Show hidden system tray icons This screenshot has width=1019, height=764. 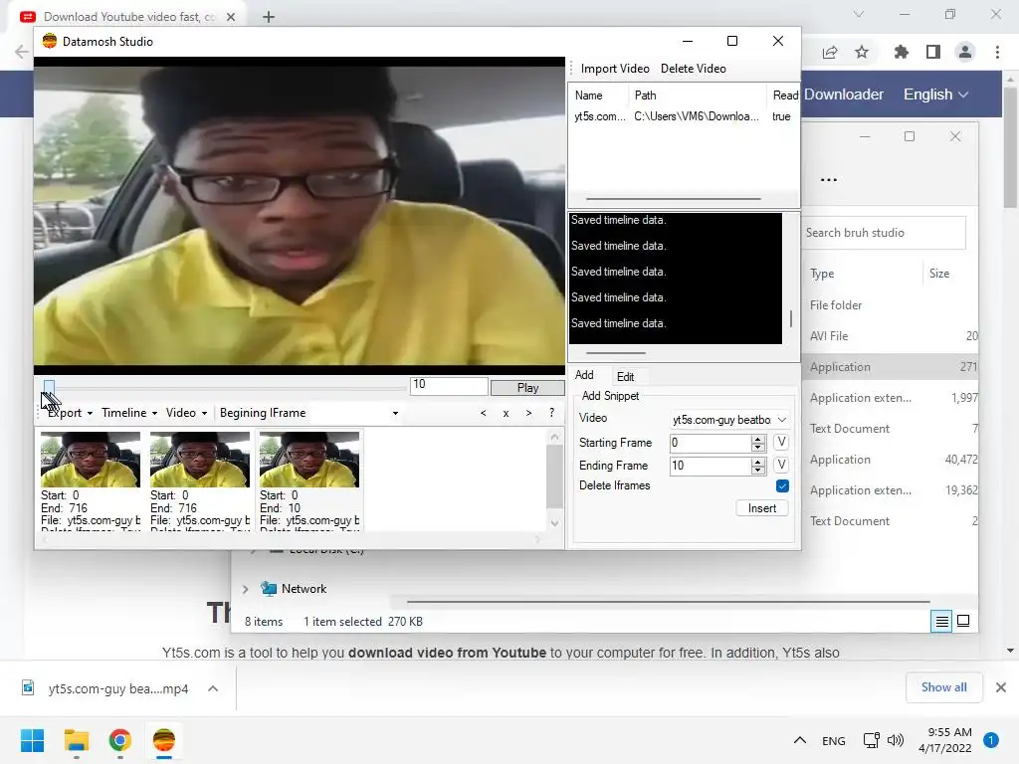tap(800, 740)
